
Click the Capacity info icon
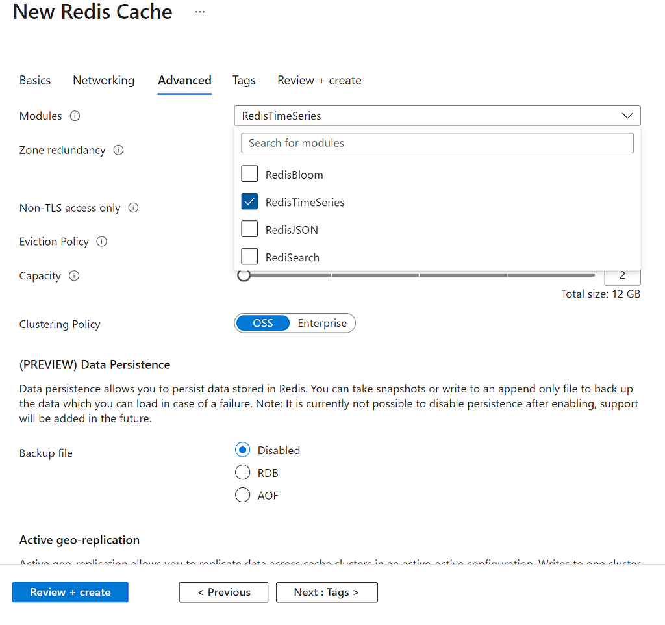(73, 275)
